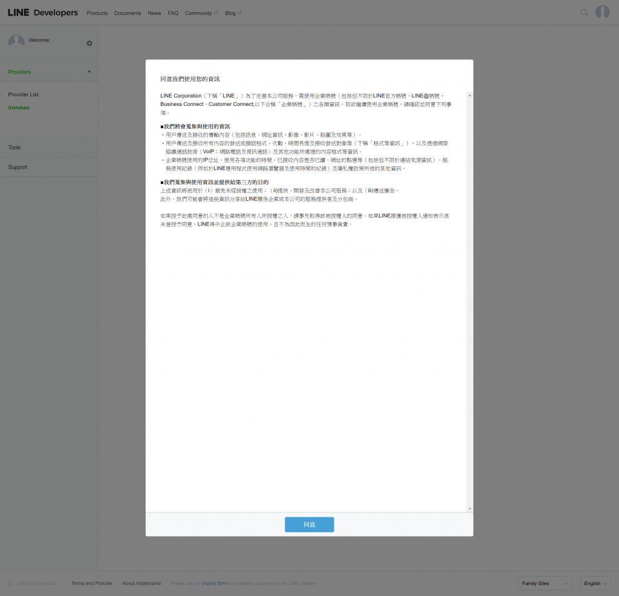This screenshot has width=619, height=596.
Task: Open the user avatar in top bar
Action: tap(603, 12)
